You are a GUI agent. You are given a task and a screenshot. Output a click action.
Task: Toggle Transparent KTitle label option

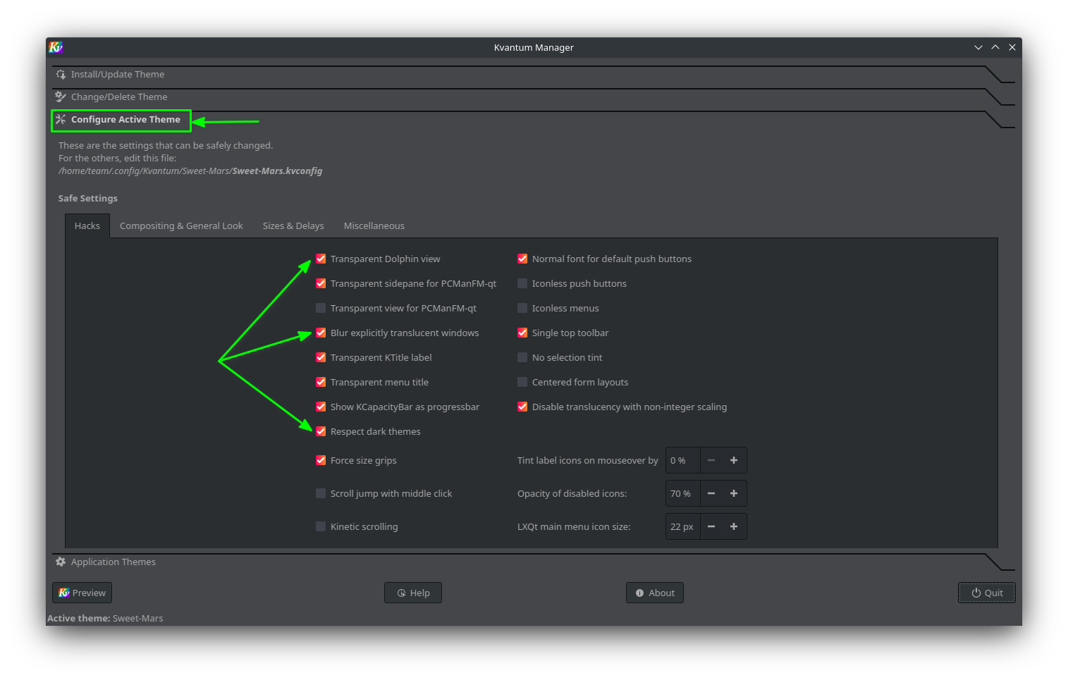pyautogui.click(x=321, y=357)
